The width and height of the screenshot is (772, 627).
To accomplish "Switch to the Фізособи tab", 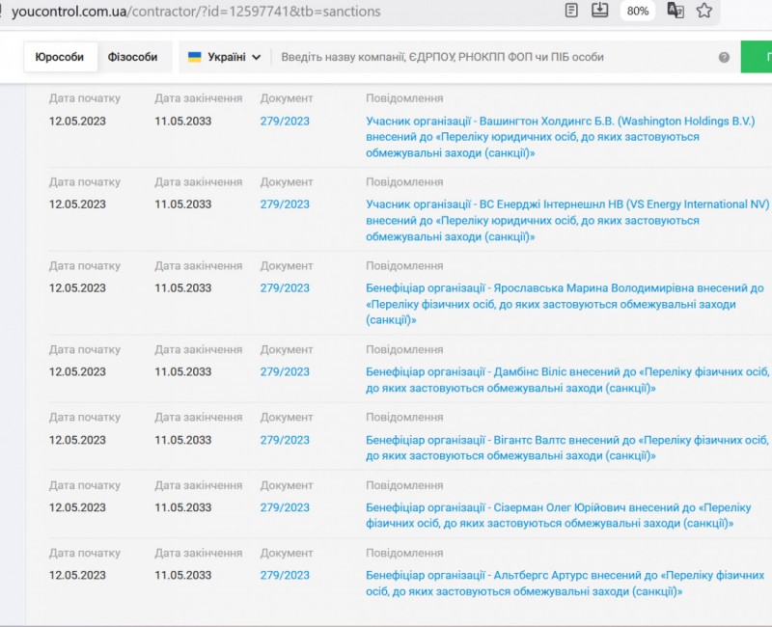I will tap(132, 57).
